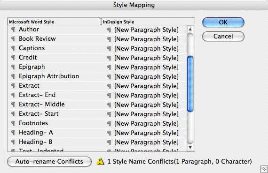Viewport: 268px width, 173px height.
Task: Click the Style Name Conflicts status text
Action: 180,161
